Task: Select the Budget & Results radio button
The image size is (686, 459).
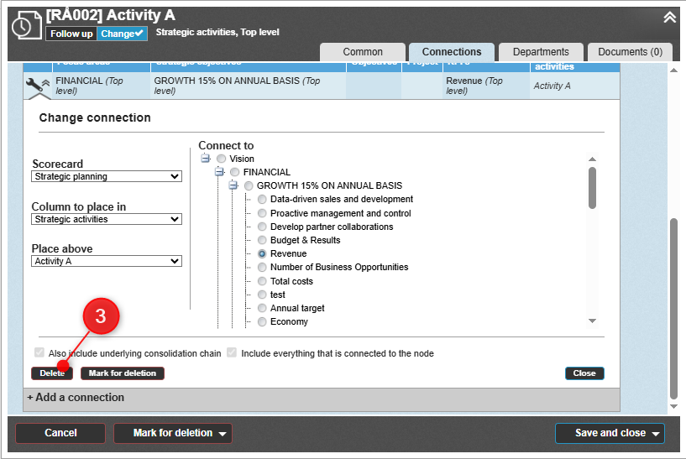Action: tap(263, 240)
